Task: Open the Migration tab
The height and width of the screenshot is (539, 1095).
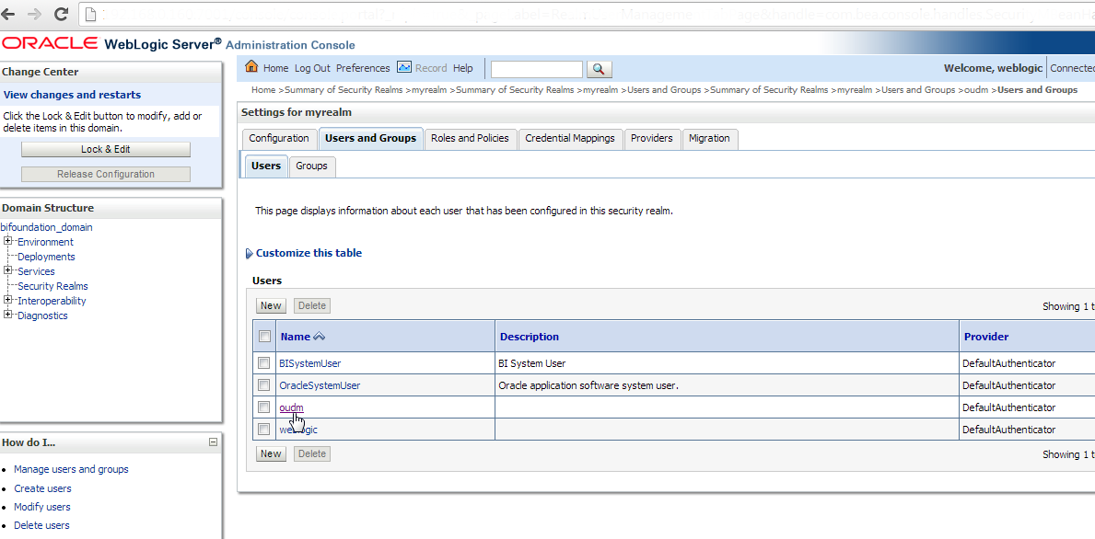Action: [709, 139]
